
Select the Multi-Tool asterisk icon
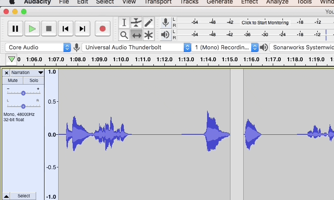point(148,35)
